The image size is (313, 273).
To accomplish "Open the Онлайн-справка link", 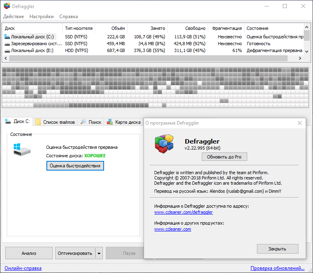I will [23, 268].
